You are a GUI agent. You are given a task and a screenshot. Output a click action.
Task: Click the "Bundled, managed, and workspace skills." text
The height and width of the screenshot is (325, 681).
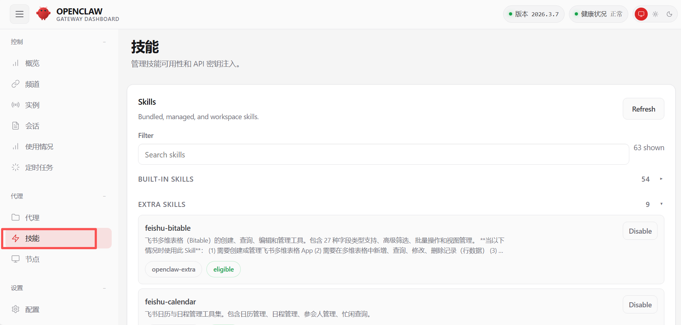198,117
